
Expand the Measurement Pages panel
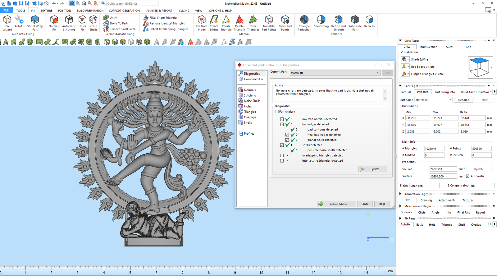[400, 206]
